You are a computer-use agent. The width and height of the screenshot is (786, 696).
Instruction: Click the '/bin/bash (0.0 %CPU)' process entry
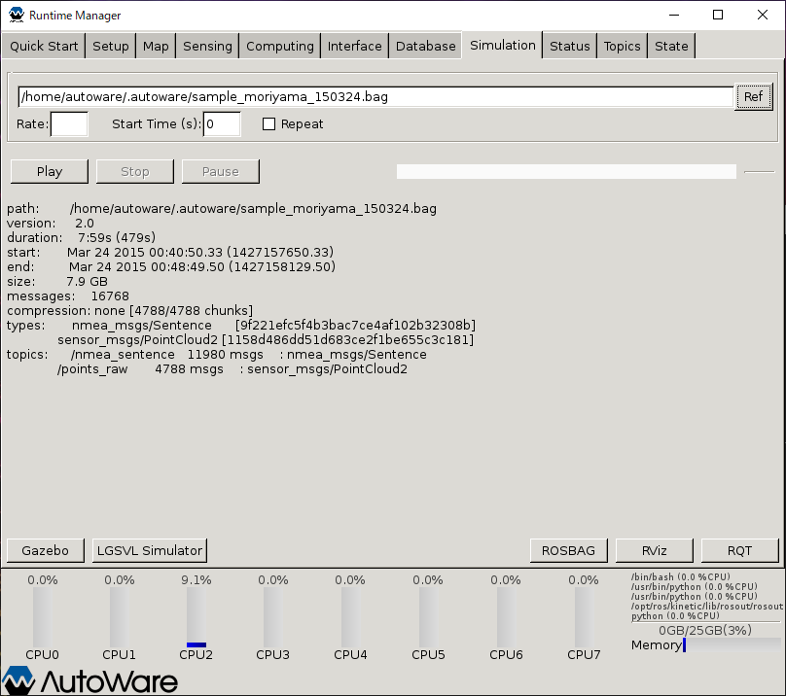[680, 576]
